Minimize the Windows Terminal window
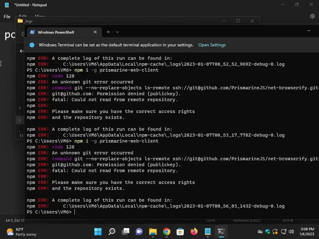Screen dimensions: 319x239 (309, 31)
